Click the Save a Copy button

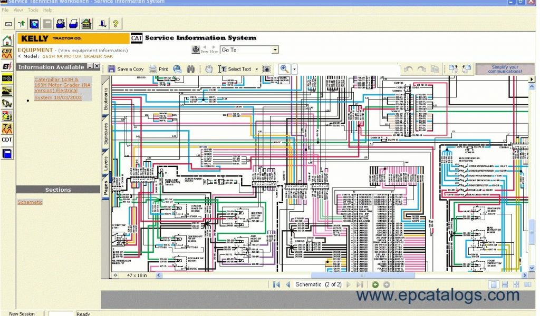click(126, 69)
